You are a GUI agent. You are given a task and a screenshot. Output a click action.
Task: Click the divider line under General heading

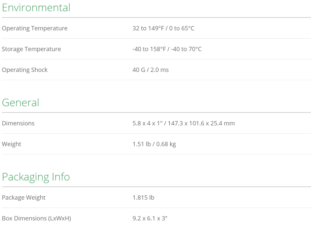coord(156,113)
